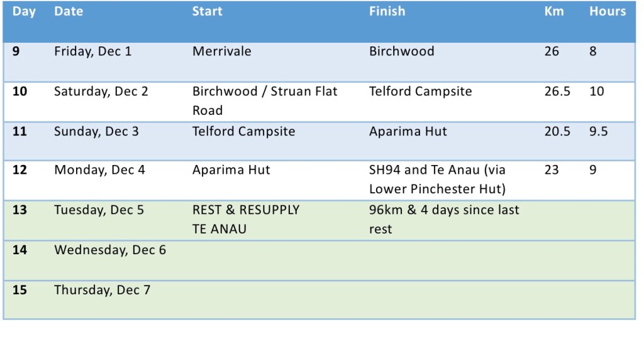Viewport: 644px width, 337px height.
Task: Click the SH94 and Te Anau finish cell
Action: point(437,179)
